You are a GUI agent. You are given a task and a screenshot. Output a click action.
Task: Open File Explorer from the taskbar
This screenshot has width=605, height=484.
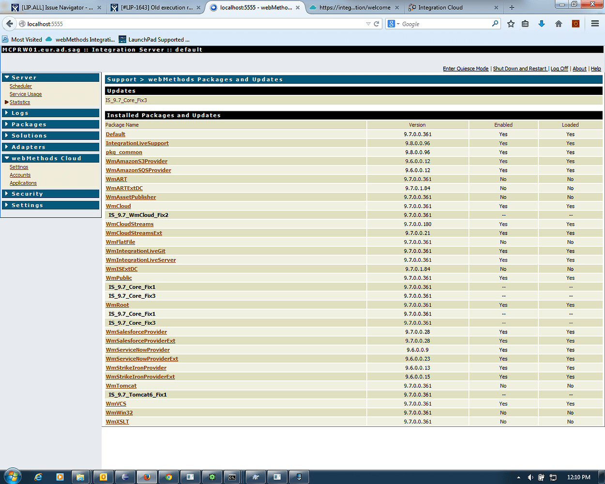[81, 477]
